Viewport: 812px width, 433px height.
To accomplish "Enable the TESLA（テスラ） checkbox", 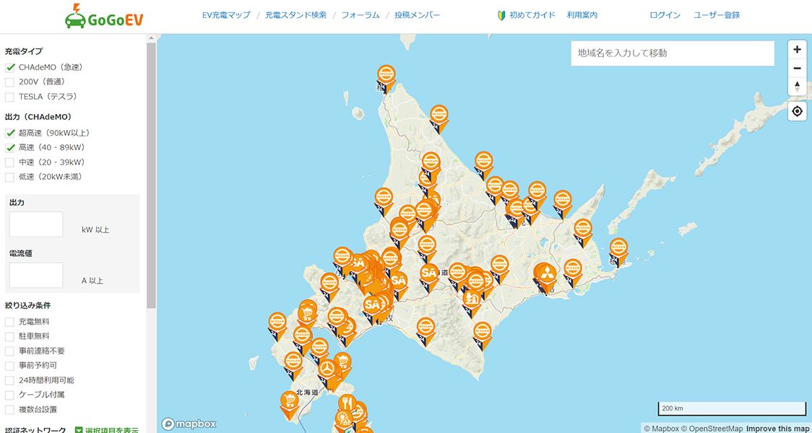I will [10, 97].
